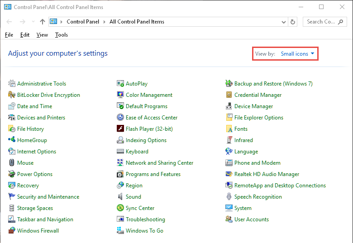Screen dimensions: 353x243
Task: Open the recent locations dropdown arrow
Action: pos(33,22)
